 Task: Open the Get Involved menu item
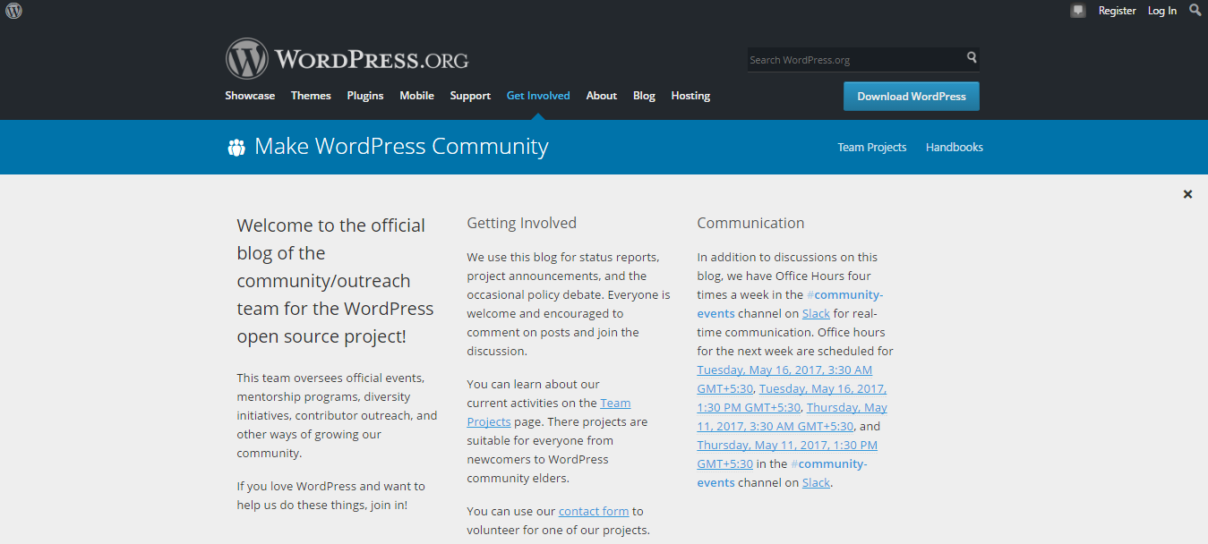coord(538,96)
